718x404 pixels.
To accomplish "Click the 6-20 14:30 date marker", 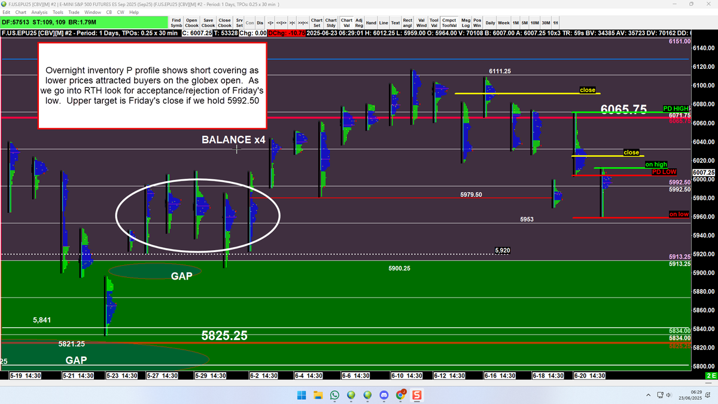I will 589,376.
